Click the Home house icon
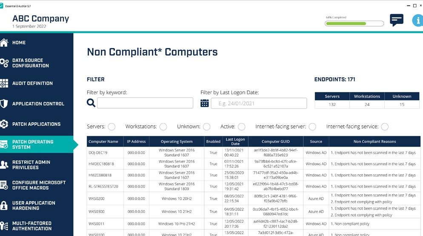423x236 pixels. 4,43
